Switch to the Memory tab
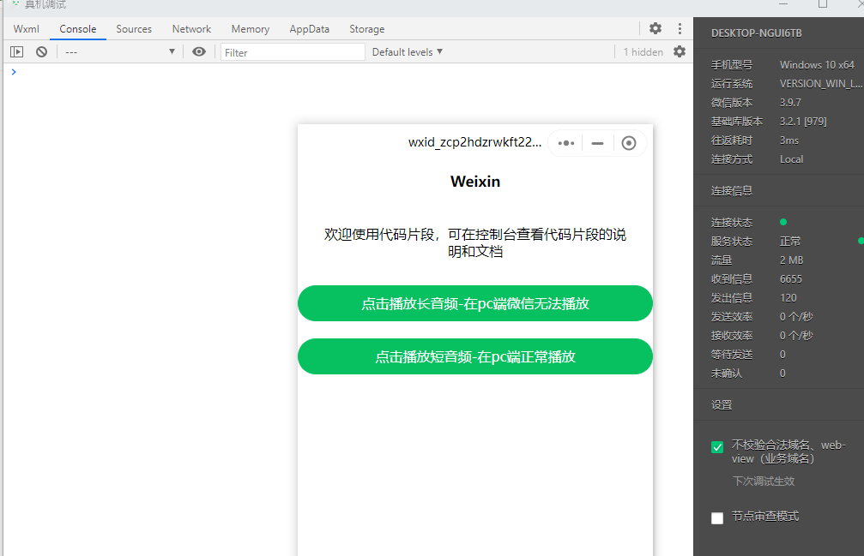The width and height of the screenshot is (864, 556). tap(251, 28)
